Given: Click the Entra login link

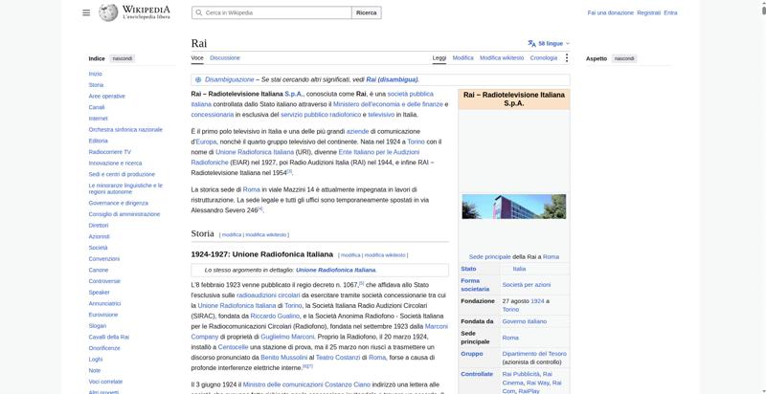Looking at the screenshot, I should [670, 12].
